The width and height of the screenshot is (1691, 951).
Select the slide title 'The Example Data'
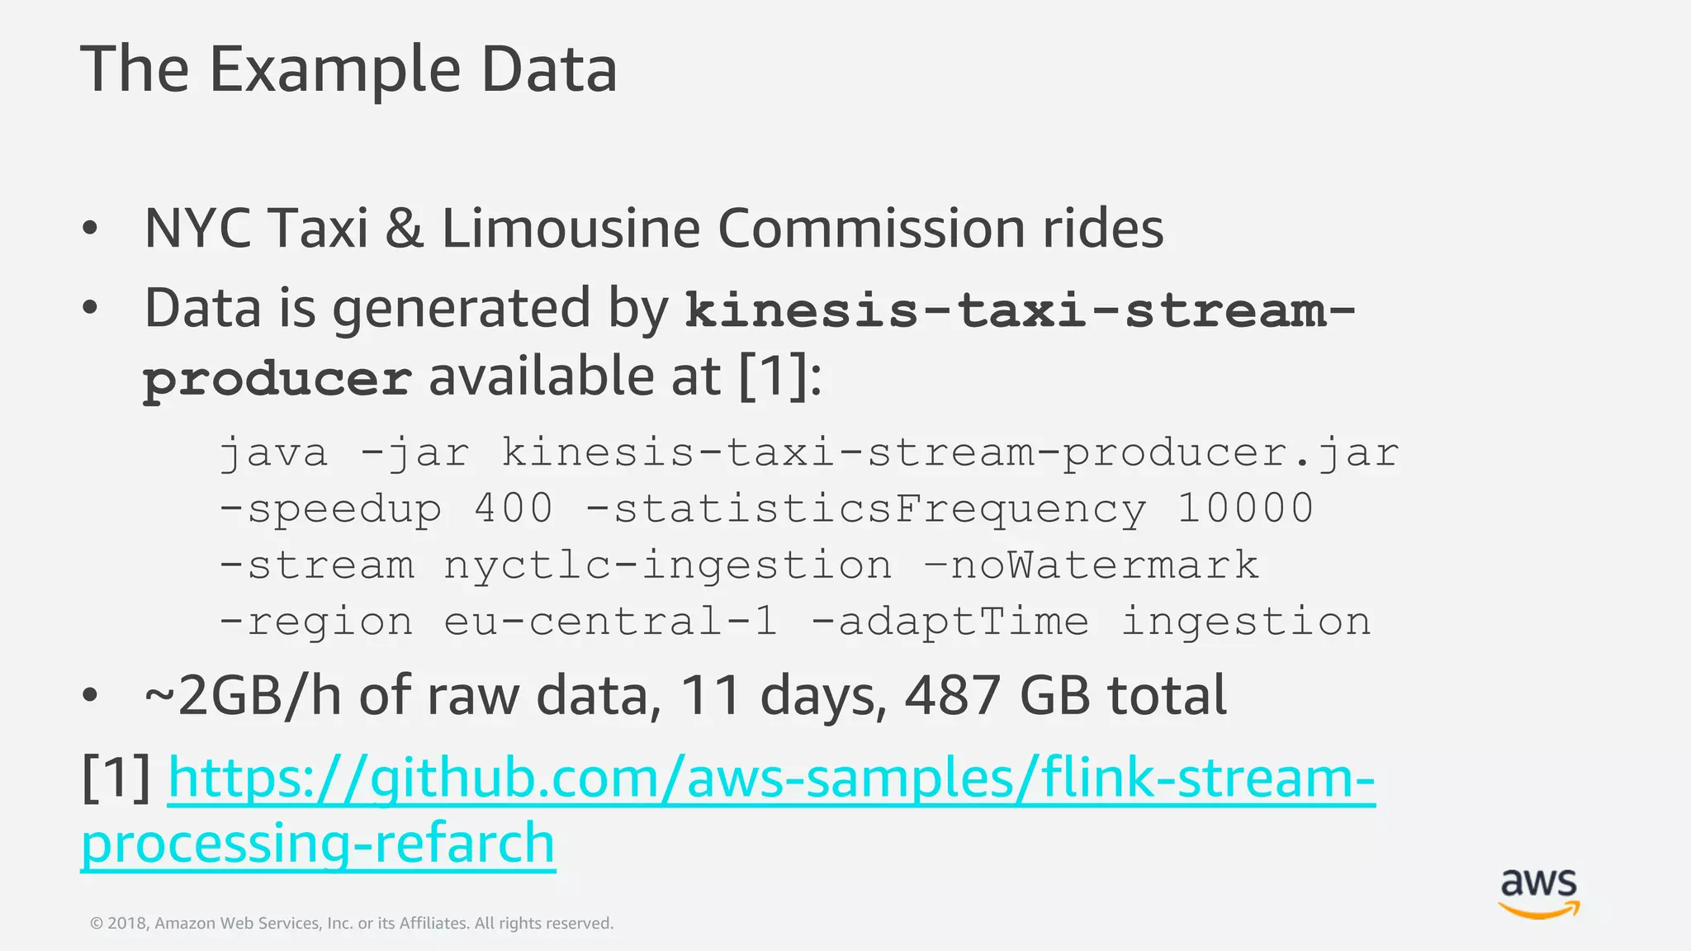(x=348, y=69)
